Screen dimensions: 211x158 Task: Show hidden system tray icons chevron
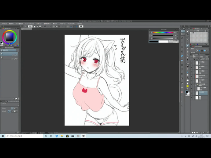point(182,136)
